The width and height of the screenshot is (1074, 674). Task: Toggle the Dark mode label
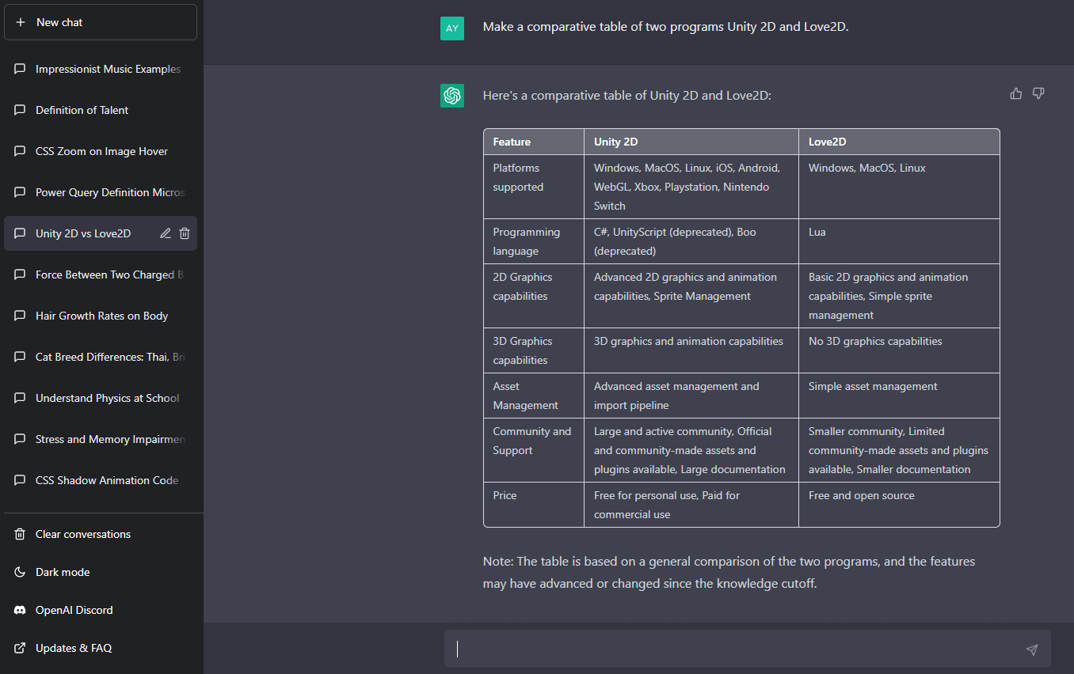(x=63, y=572)
